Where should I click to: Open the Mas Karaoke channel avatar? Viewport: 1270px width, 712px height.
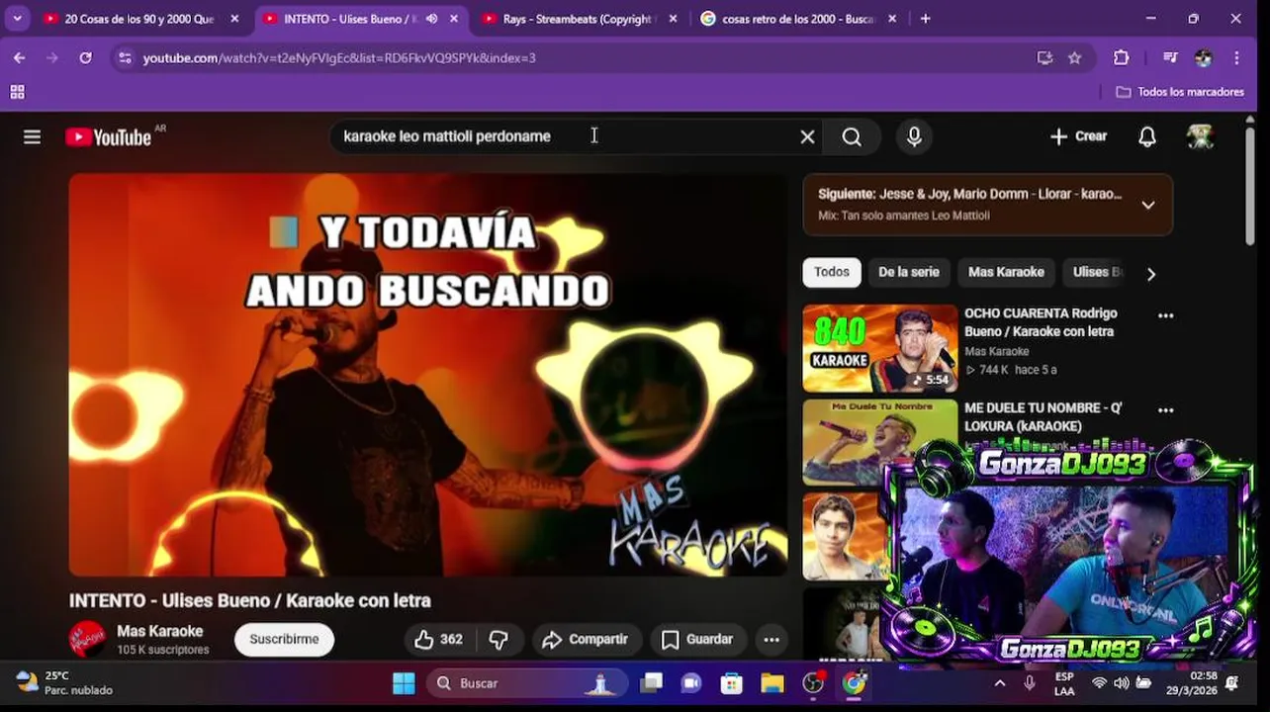point(87,639)
